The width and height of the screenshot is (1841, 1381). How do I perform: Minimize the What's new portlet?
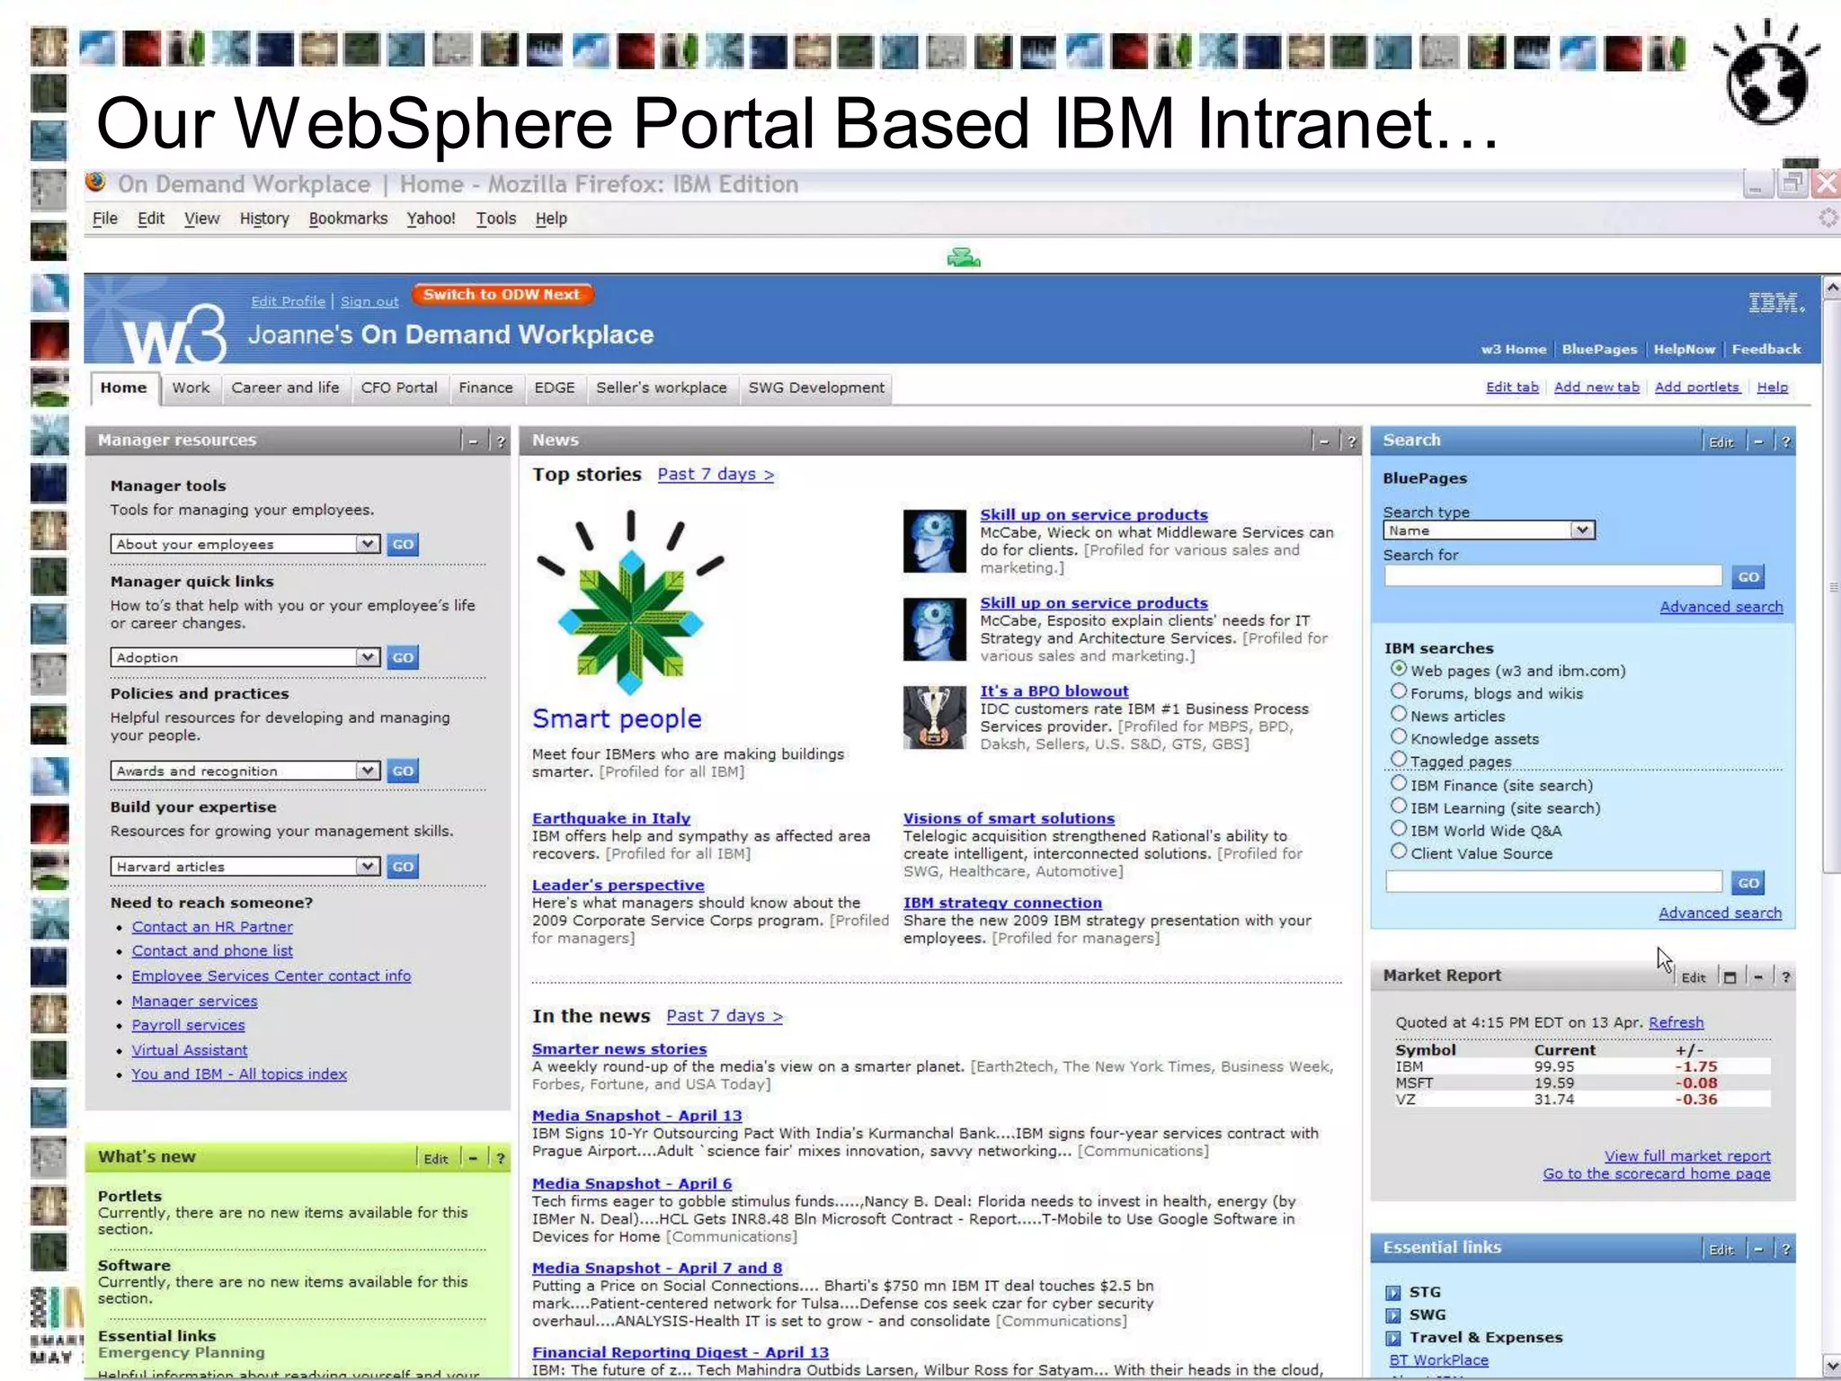click(x=473, y=1158)
